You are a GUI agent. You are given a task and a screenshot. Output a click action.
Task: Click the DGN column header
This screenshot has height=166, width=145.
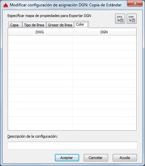(104, 32)
